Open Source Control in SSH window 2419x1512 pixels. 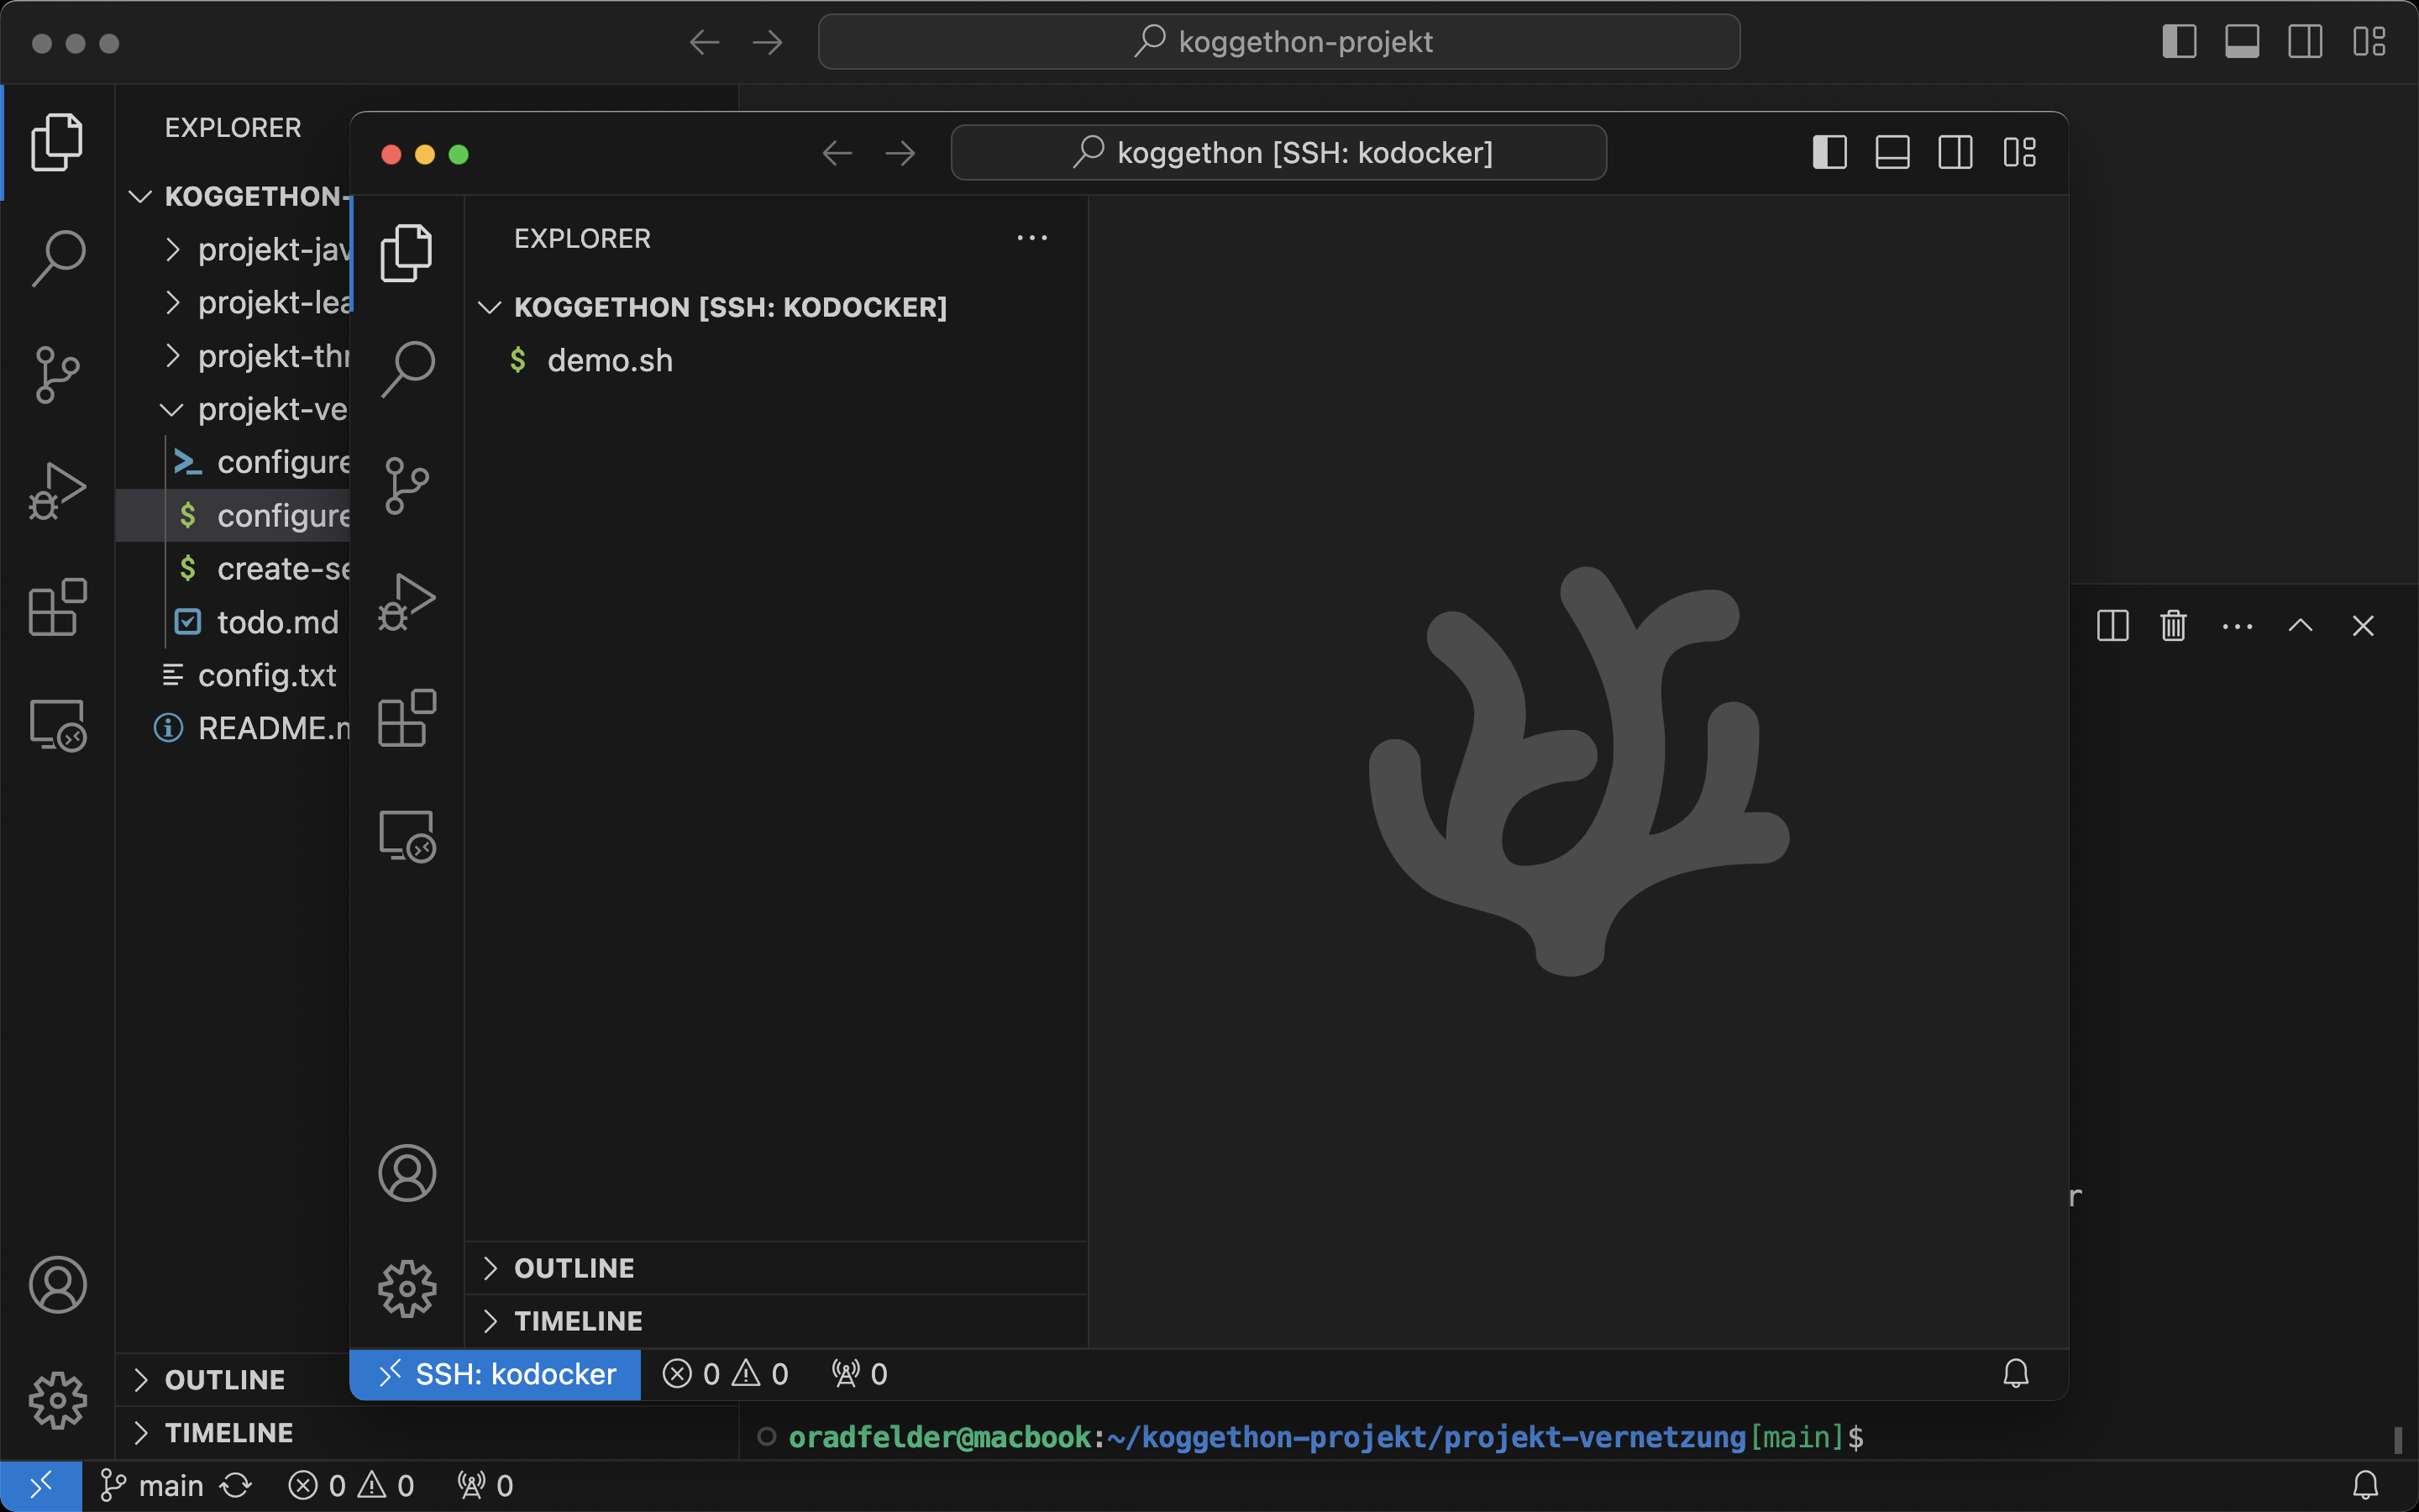[407, 486]
